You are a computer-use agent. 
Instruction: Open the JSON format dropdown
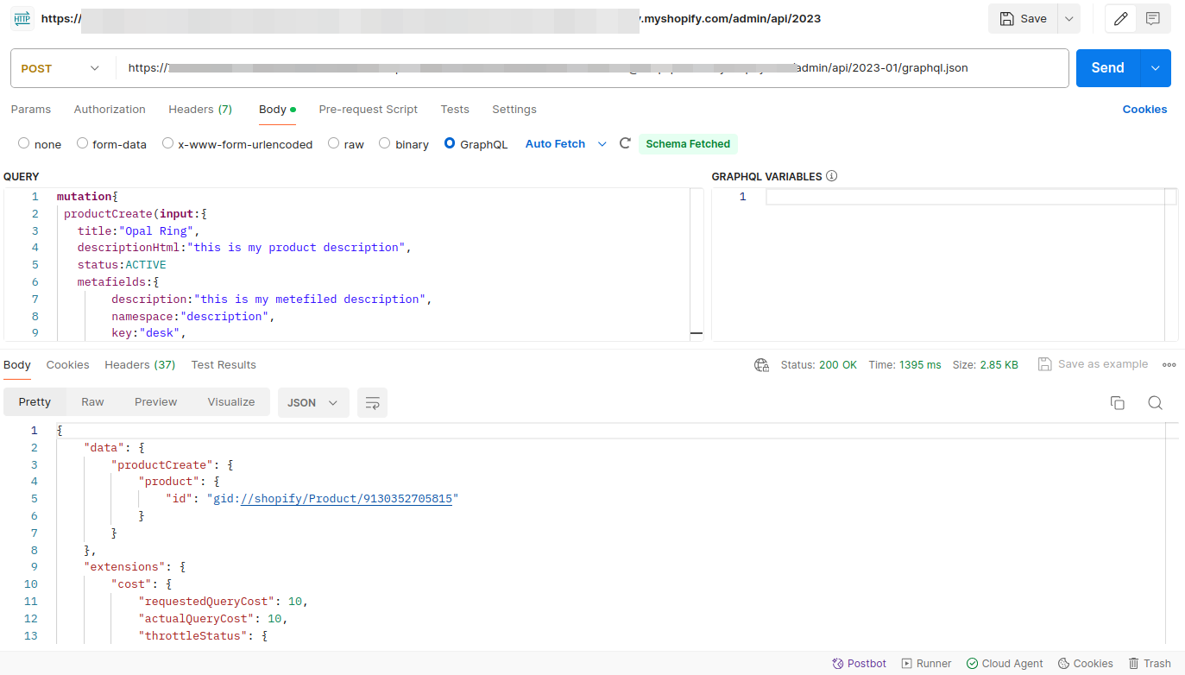pos(312,403)
